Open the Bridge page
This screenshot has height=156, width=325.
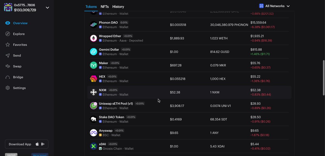point(18,77)
